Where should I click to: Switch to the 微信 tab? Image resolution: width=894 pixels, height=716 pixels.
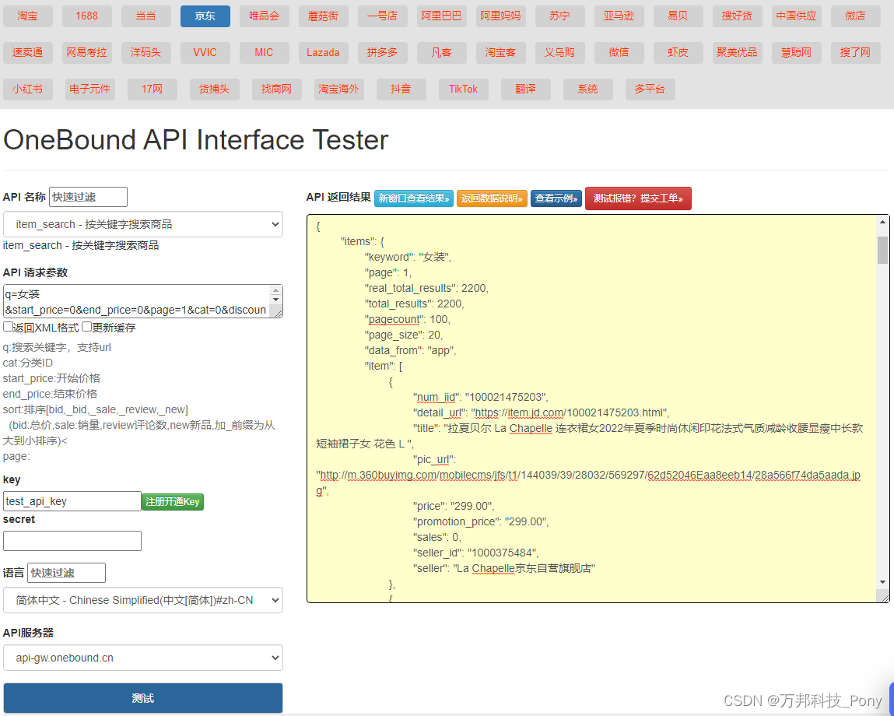tap(619, 52)
